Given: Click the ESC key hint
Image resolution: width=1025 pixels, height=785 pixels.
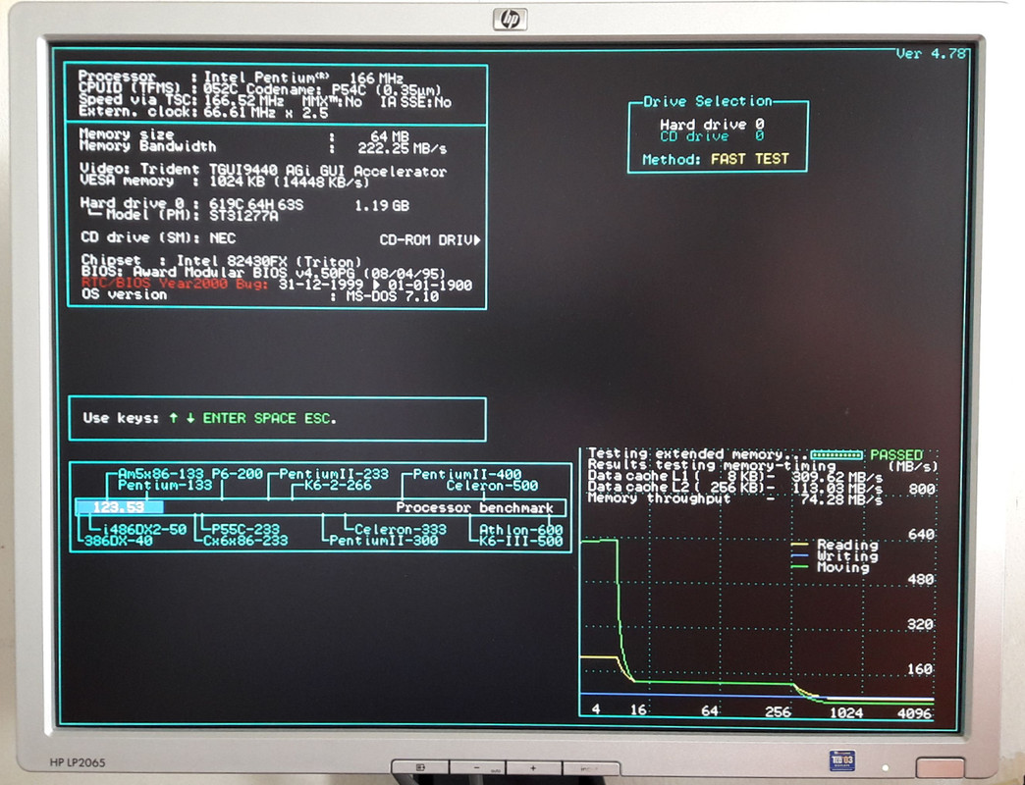Looking at the screenshot, I should tap(320, 418).
